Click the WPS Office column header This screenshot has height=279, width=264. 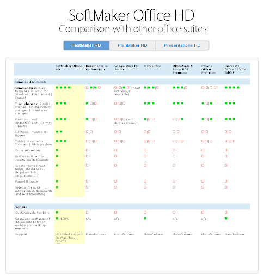152,66
